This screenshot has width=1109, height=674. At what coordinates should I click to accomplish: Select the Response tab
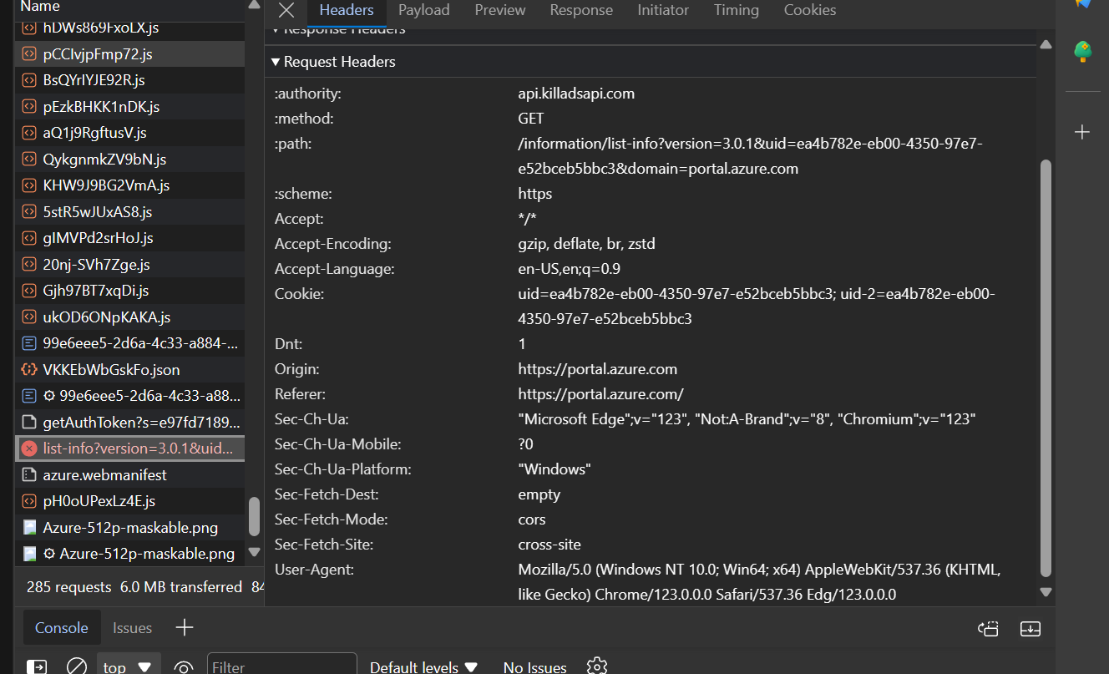[x=581, y=10]
